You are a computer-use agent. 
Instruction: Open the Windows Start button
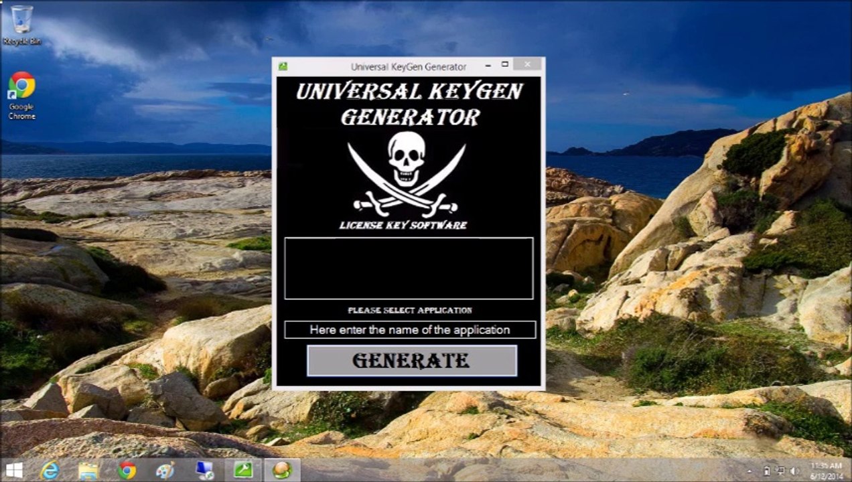[x=14, y=470]
